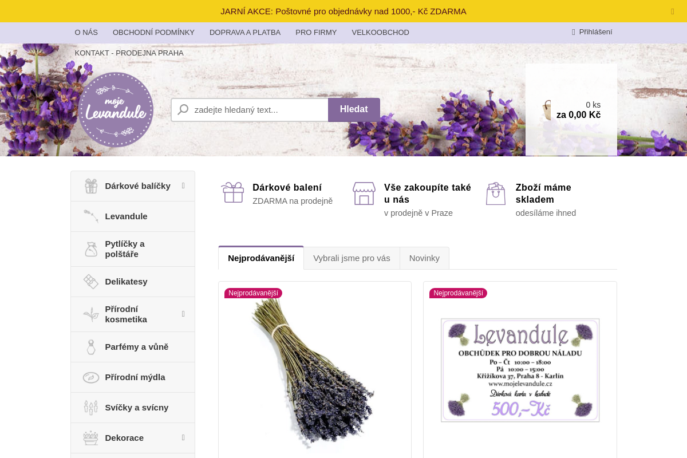The width and height of the screenshot is (687, 458).
Task: Switch to the Novinky tab
Action: coord(424,258)
